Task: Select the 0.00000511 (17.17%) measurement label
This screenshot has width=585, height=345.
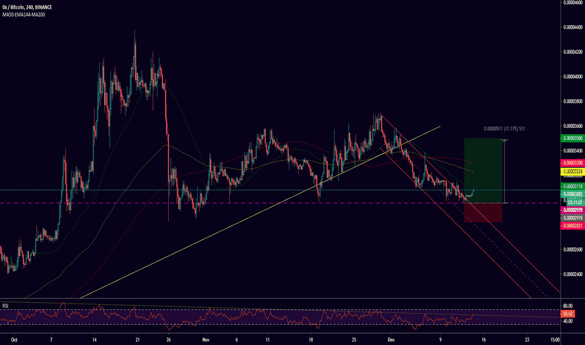Action: (x=504, y=129)
